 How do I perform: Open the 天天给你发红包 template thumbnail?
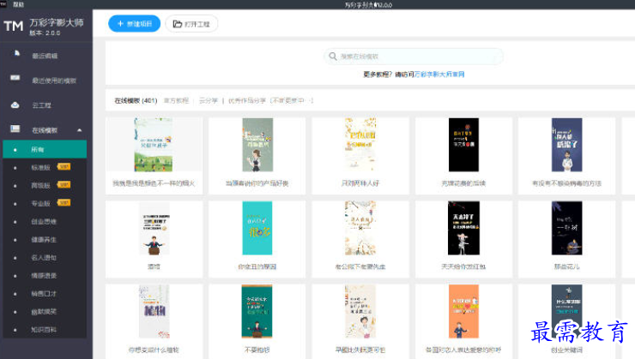[x=463, y=229]
